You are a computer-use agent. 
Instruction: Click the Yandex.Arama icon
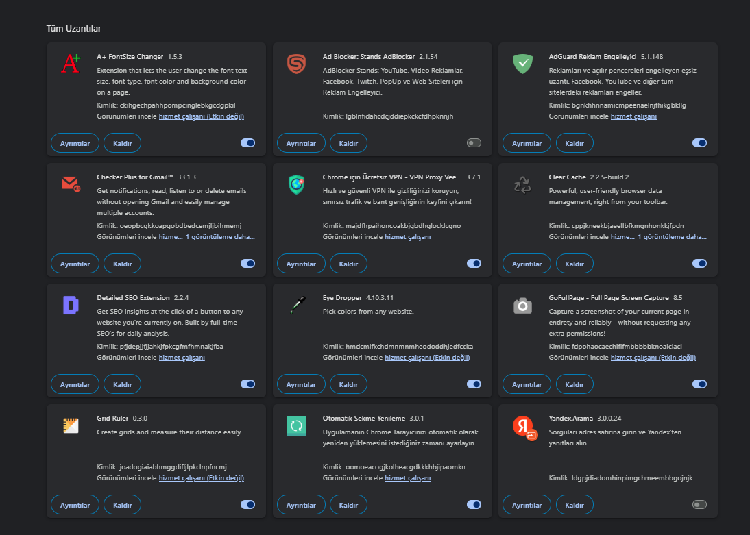[524, 427]
